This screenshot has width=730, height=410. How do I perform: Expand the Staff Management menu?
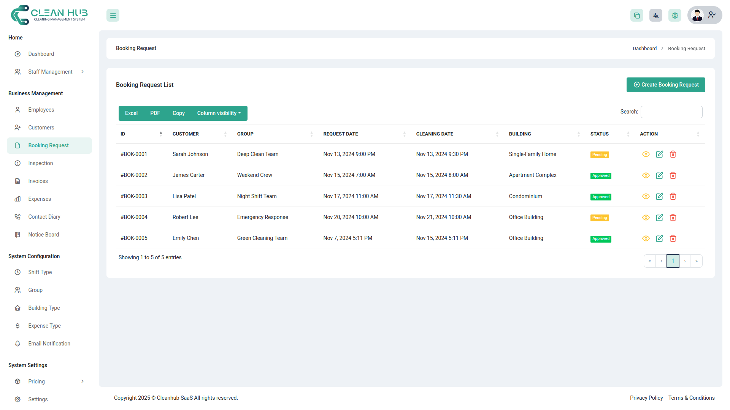(50, 71)
